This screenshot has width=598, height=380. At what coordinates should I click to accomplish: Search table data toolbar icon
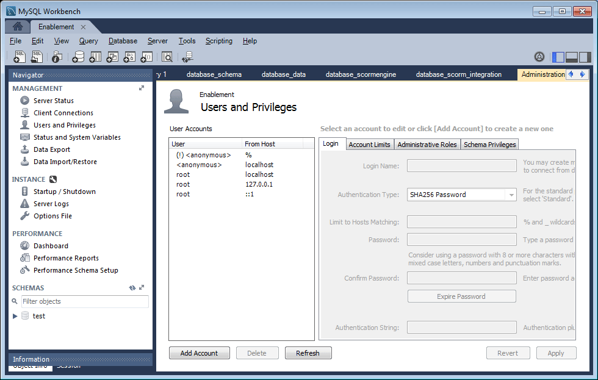tap(167, 57)
